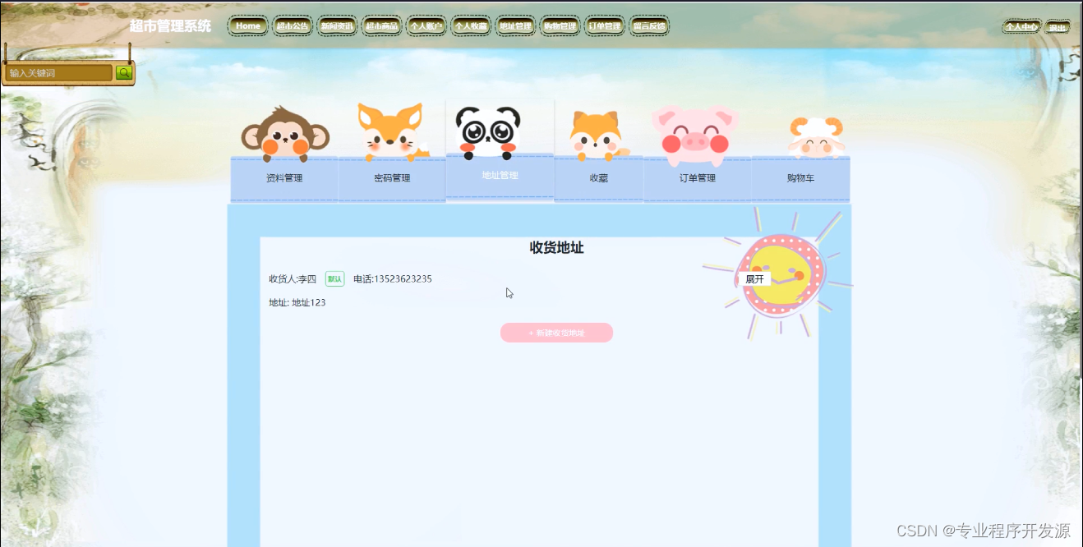Click the address text 地址: 地址123

point(297,303)
